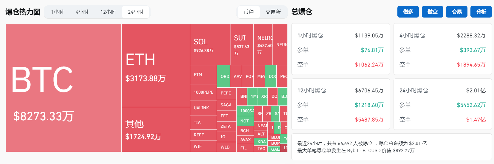The image size is (494, 164).
Task: Click the green NOT heatmap tile
Action: coord(245,121)
